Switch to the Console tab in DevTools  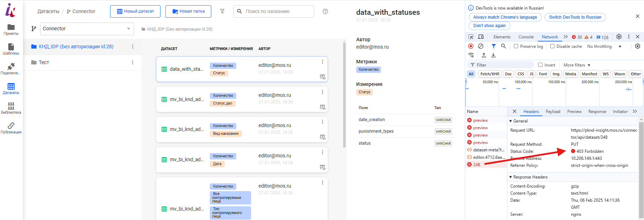click(526, 37)
